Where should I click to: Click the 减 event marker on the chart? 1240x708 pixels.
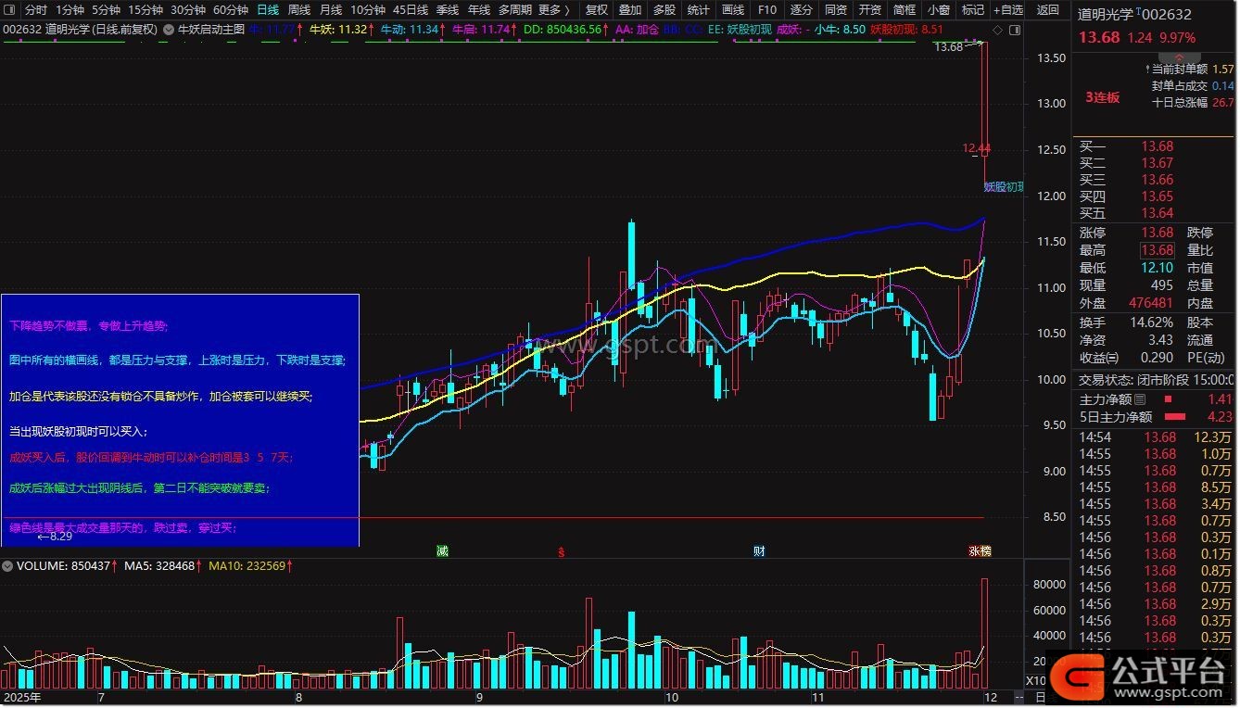443,551
